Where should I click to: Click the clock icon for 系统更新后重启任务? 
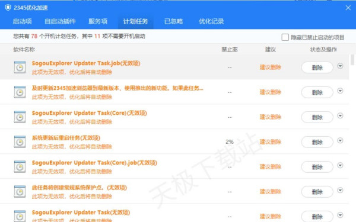click(x=20, y=142)
